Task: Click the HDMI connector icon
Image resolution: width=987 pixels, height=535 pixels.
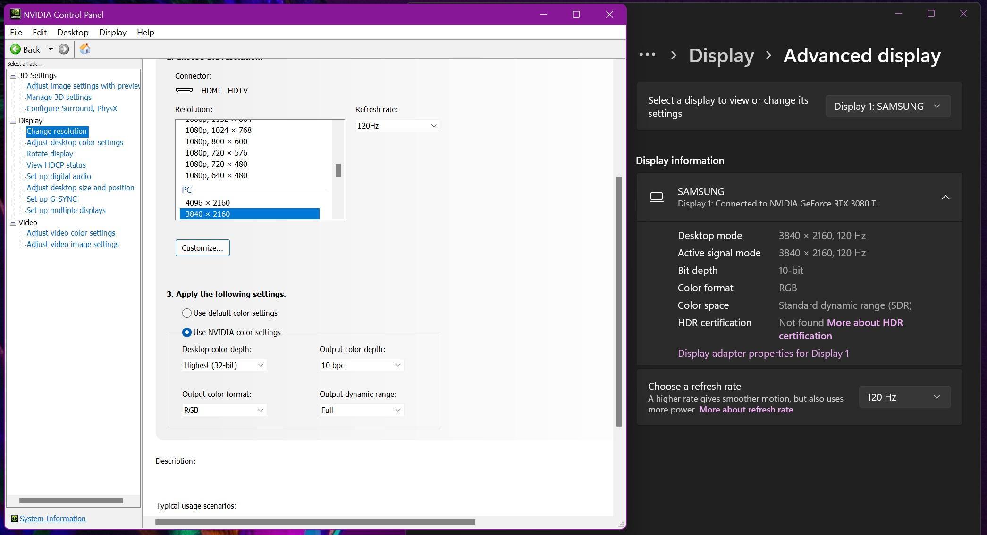Action: (x=184, y=90)
